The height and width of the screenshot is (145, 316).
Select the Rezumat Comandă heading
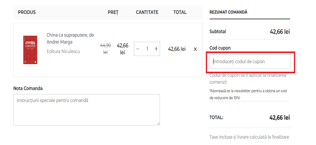click(x=228, y=12)
